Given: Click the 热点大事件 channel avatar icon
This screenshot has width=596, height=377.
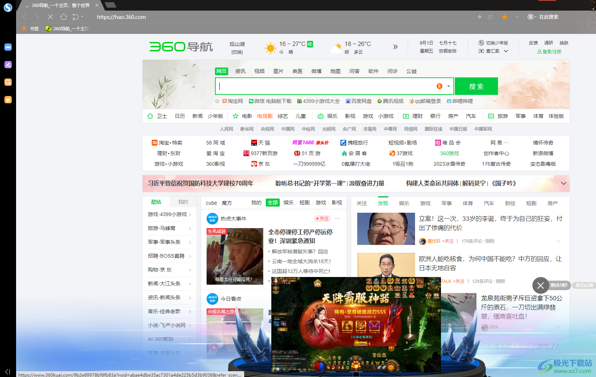Looking at the screenshot, I should (212, 219).
